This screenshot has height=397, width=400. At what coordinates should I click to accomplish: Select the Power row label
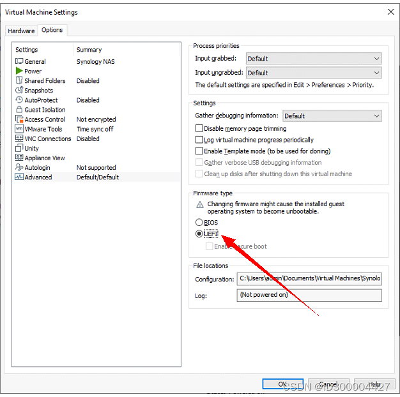click(33, 71)
